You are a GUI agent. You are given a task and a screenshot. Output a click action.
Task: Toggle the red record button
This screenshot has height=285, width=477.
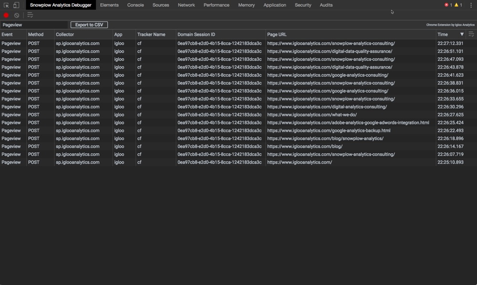(6, 15)
